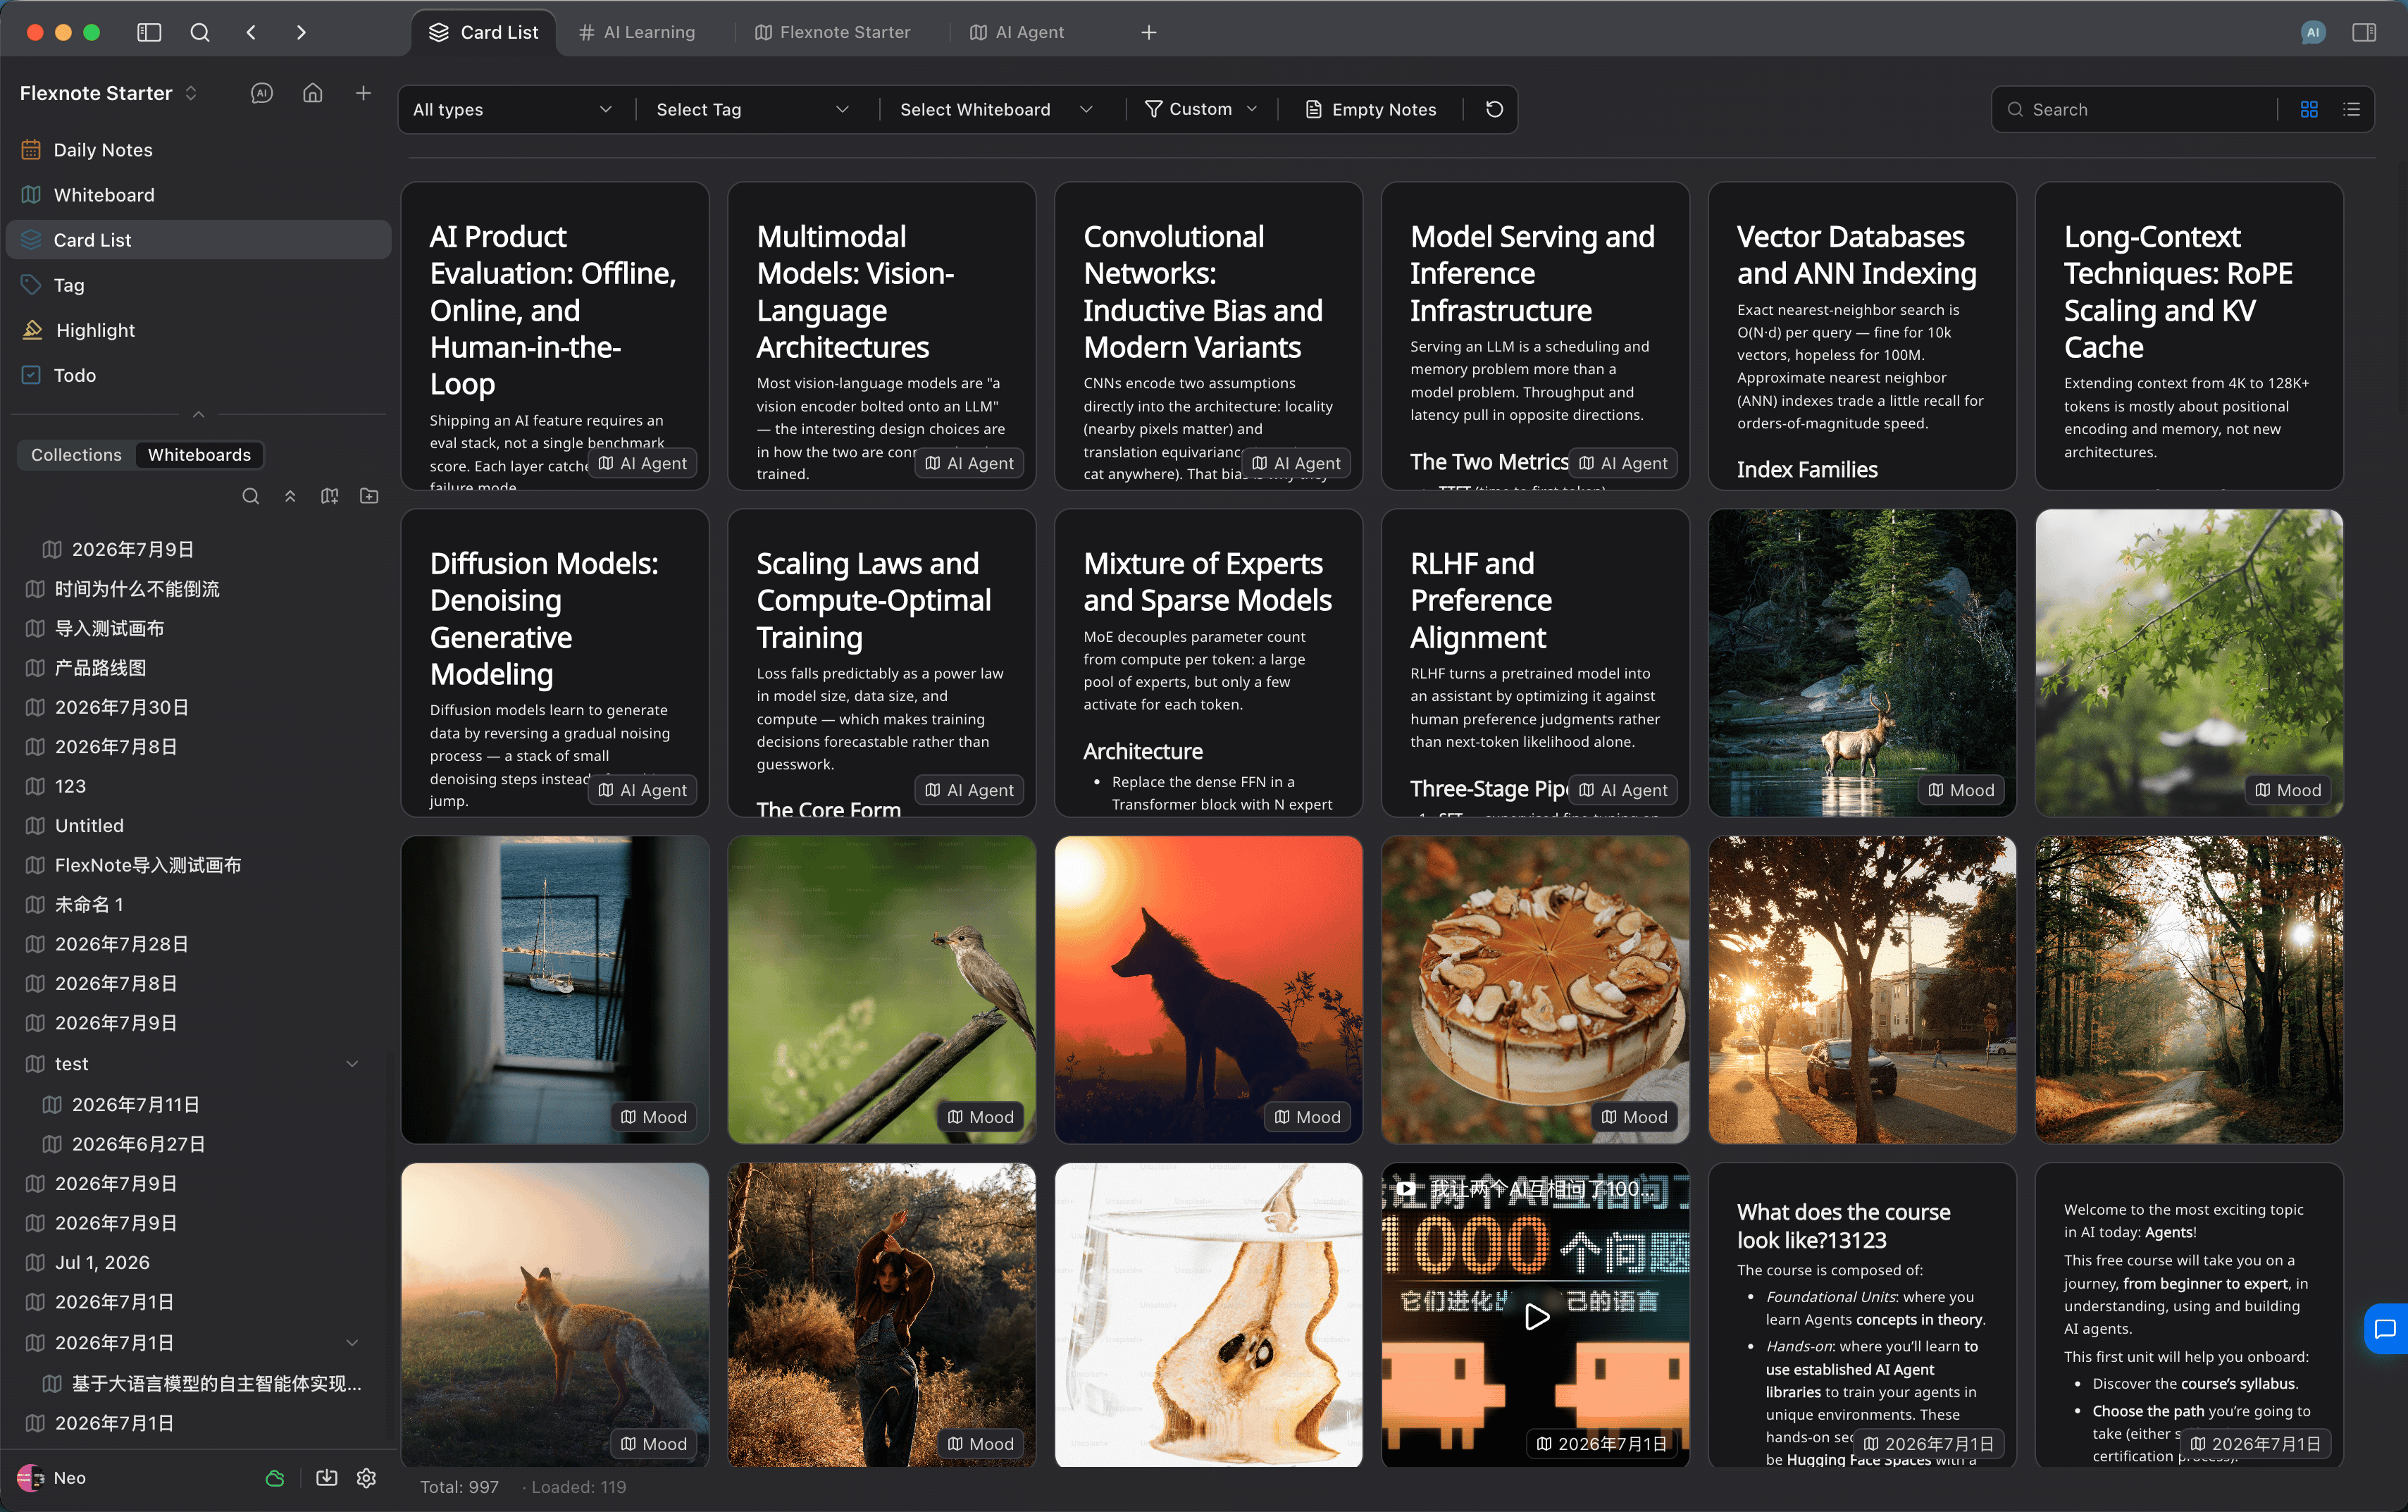
Task: Select the Collections tab in sidebar
Action: tap(76, 455)
